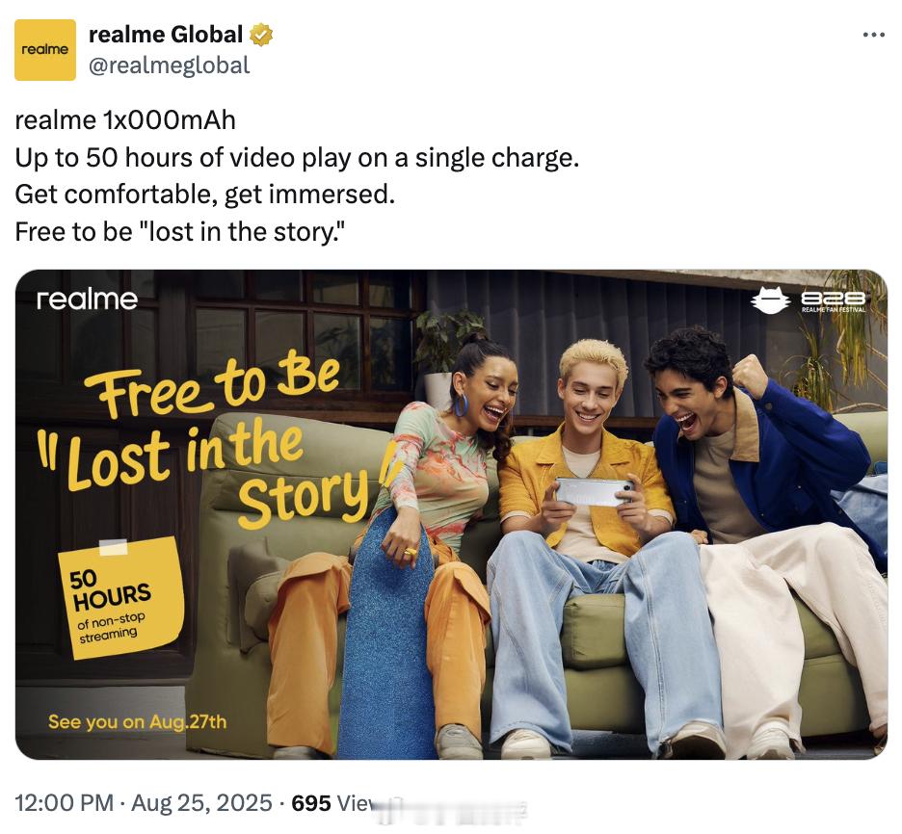This screenshot has width=902, height=834.
Task: Open the three-dot more options menu
Action: 874,35
